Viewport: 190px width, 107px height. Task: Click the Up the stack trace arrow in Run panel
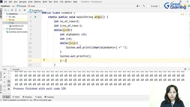9,73
